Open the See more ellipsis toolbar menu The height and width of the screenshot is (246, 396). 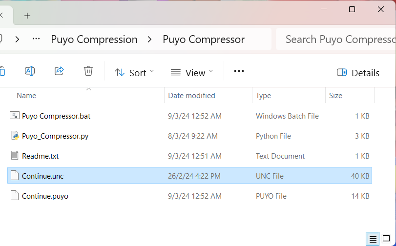click(x=239, y=71)
